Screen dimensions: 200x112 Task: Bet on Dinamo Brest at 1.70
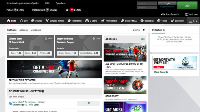[x=16, y=53]
